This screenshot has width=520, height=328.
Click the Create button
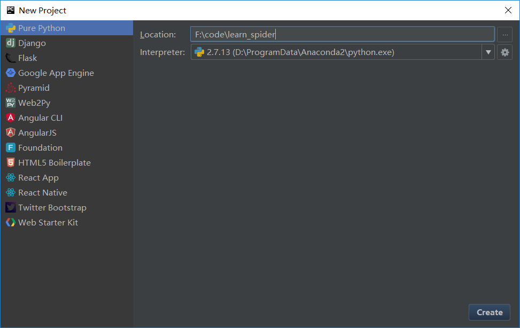tap(490, 312)
